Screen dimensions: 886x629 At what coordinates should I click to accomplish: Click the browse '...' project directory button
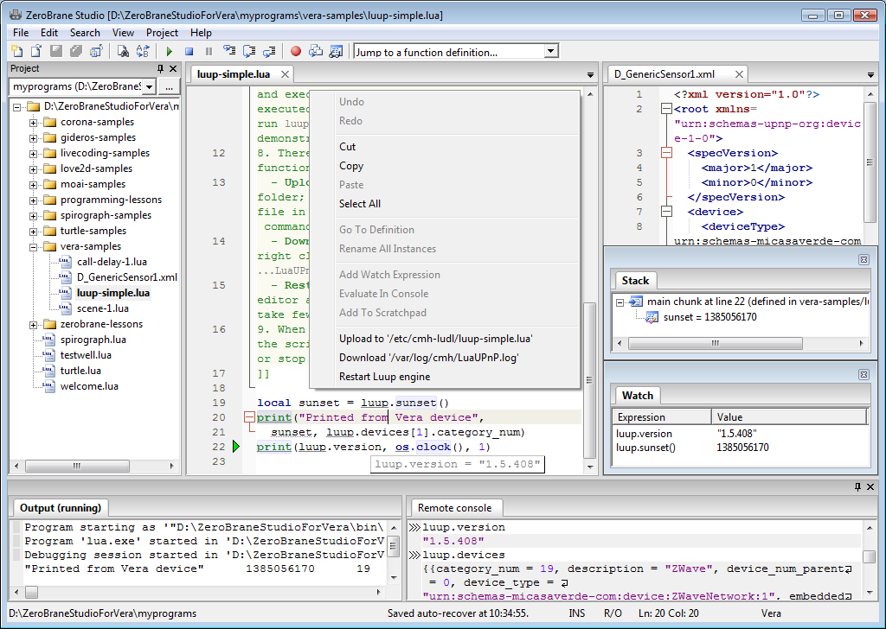tap(169, 87)
